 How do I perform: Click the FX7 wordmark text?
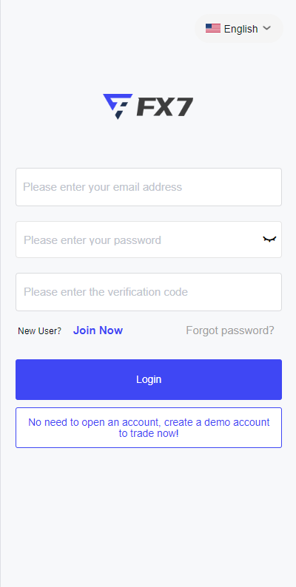(165, 107)
